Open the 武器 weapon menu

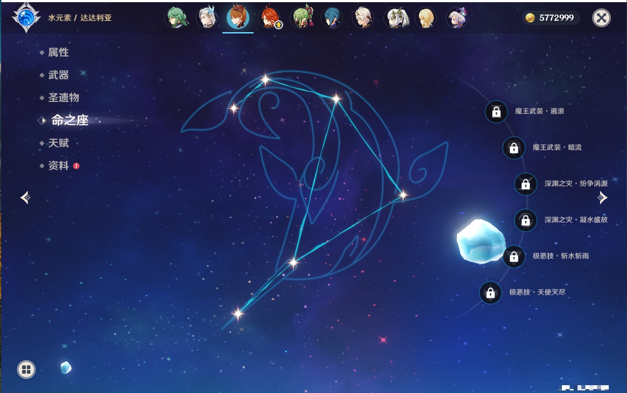(58, 75)
